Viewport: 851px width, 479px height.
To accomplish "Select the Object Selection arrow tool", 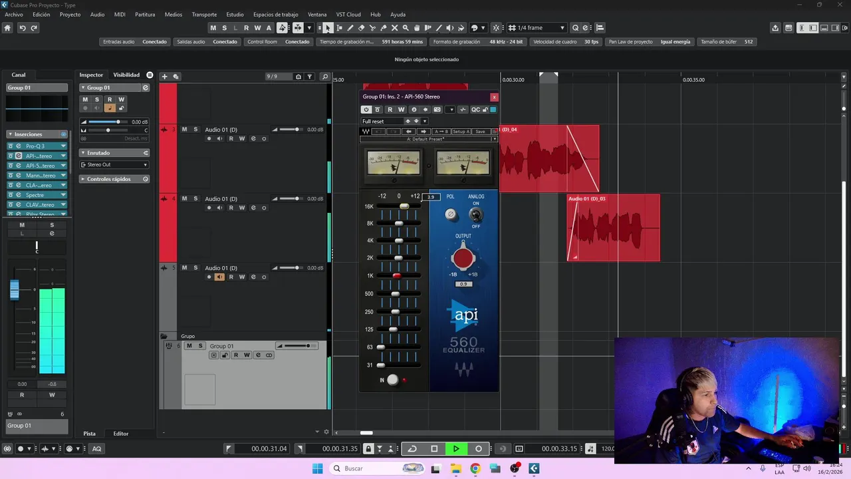I will pyautogui.click(x=328, y=28).
